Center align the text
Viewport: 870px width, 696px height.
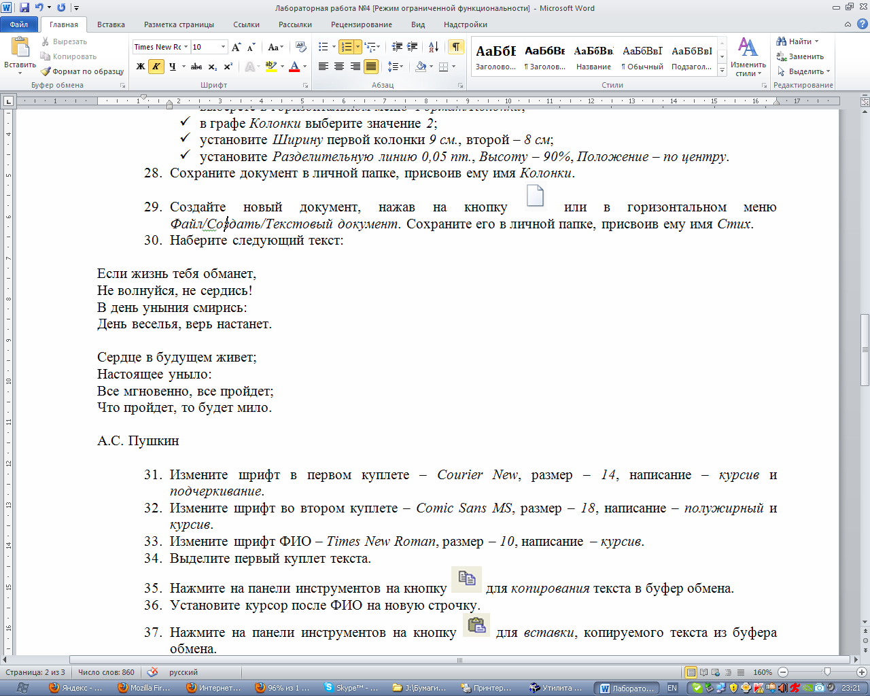coord(339,67)
